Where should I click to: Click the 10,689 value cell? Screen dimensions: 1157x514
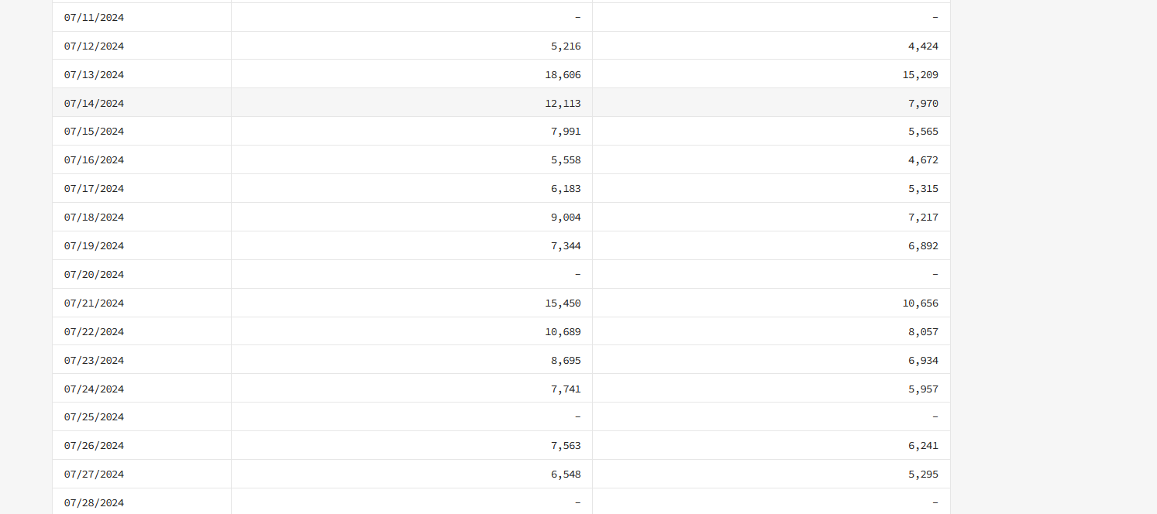(411, 331)
